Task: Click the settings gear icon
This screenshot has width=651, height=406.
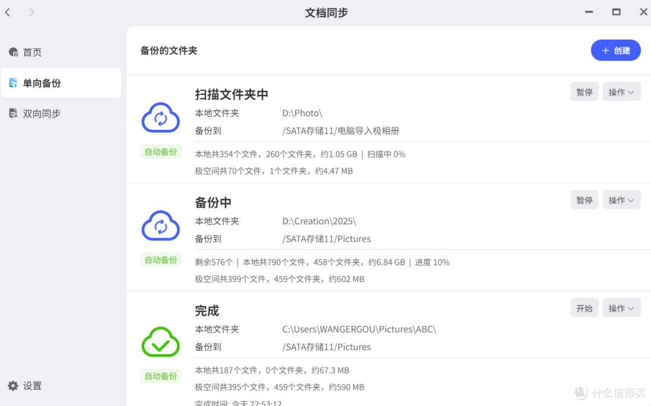Action: [x=13, y=386]
